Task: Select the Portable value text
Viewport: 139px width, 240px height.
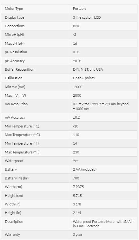Action: click(80, 9)
